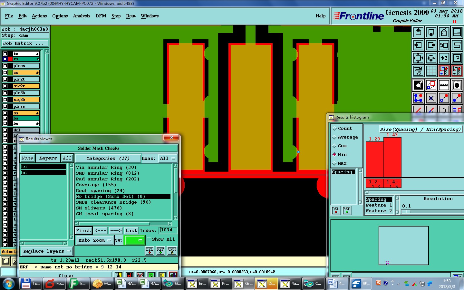This screenshot has height=290, width=464.
Task: Click the Index input field
Action: [x=168, y=230]
